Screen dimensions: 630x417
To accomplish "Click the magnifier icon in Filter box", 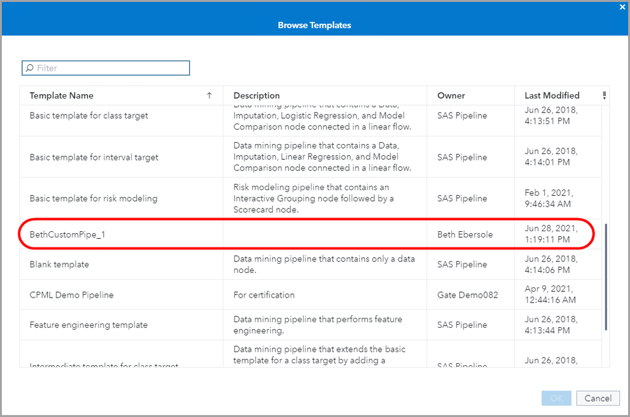I will (29, 68).
